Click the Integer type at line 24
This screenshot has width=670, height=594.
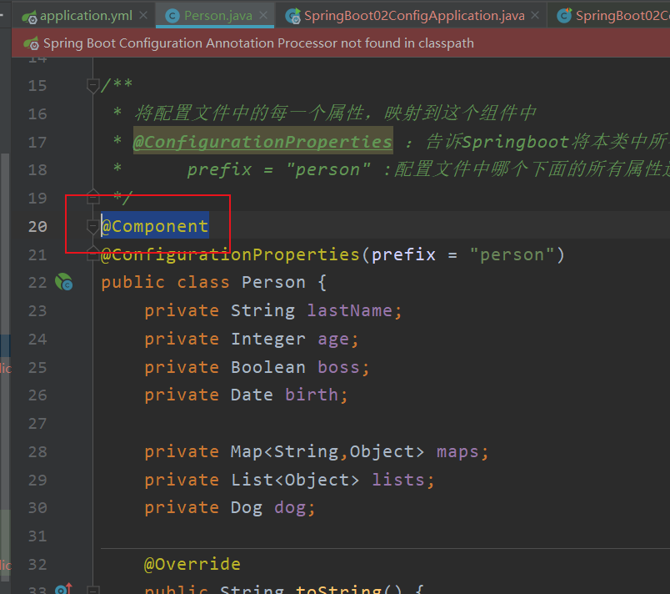pyautogui.click(x=268, y=339)
